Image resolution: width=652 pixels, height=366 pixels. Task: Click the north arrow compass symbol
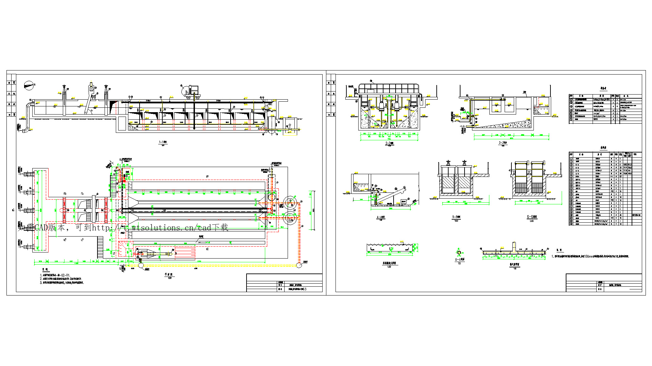[x=30, y=85]
